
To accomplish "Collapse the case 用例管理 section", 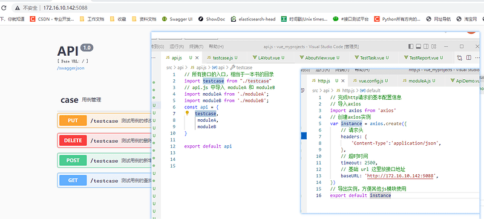I will (x=104, y=100).
